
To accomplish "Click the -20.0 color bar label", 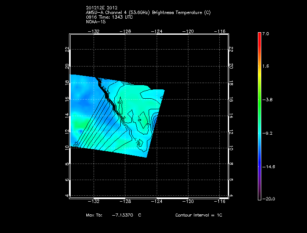I will [x=269, y=199].
